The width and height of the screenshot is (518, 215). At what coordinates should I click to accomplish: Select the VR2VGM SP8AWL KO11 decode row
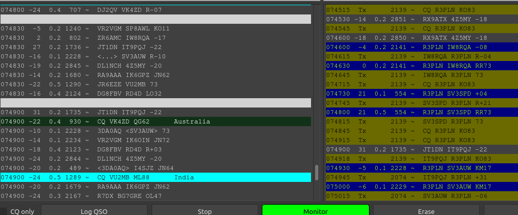tap(156, 29)
